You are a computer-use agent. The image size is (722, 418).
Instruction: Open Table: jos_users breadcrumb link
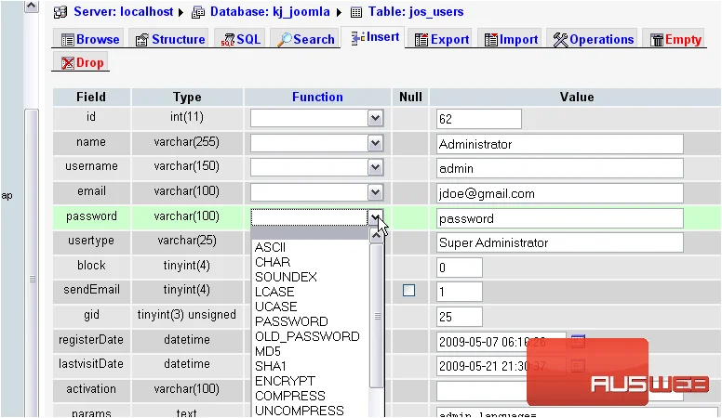click(416, 12)
